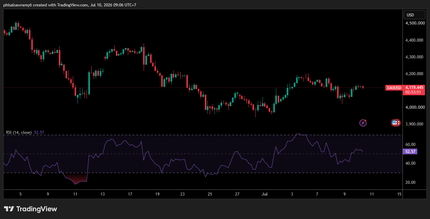The width and height of the screenshot is (430, 219).
Task: Click the 20.00 level on the RSI scale
Action: [411, 182]
